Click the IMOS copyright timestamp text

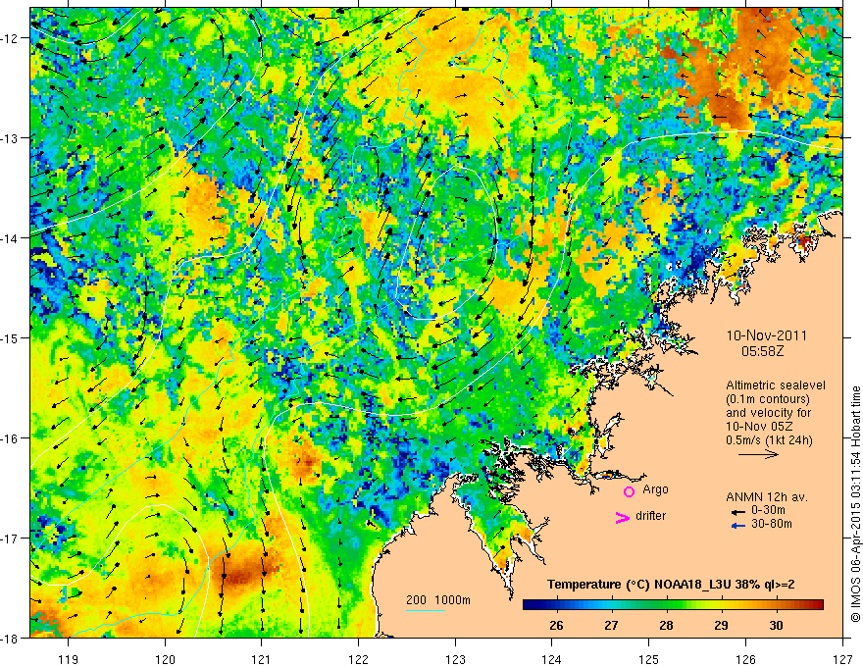[856, 505]
